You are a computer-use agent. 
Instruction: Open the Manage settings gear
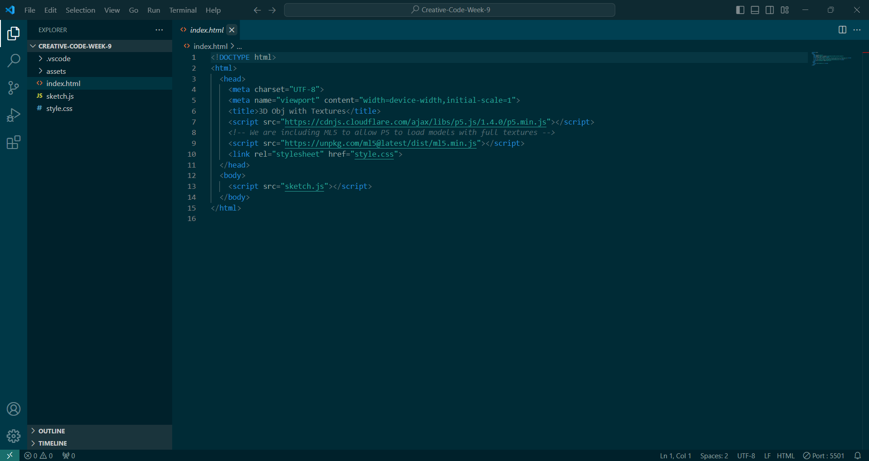(13, 436)
